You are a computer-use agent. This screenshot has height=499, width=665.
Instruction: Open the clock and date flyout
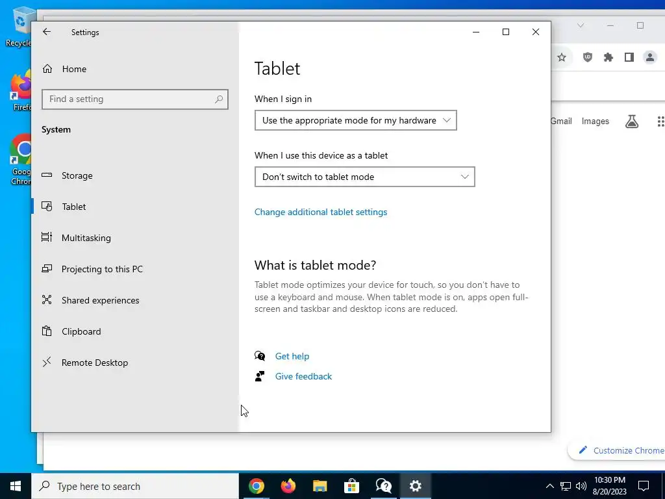coord(609,486)
